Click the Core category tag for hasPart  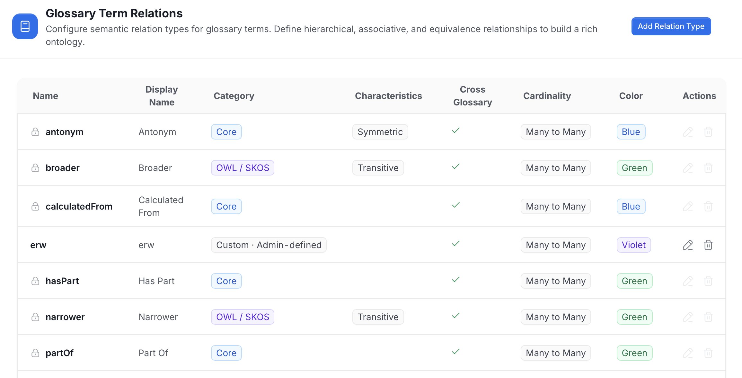click(x=226, y=281)
